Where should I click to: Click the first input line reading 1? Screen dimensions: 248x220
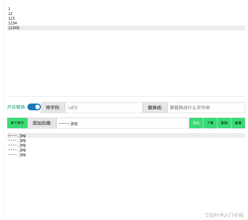(x=9, y=9)
